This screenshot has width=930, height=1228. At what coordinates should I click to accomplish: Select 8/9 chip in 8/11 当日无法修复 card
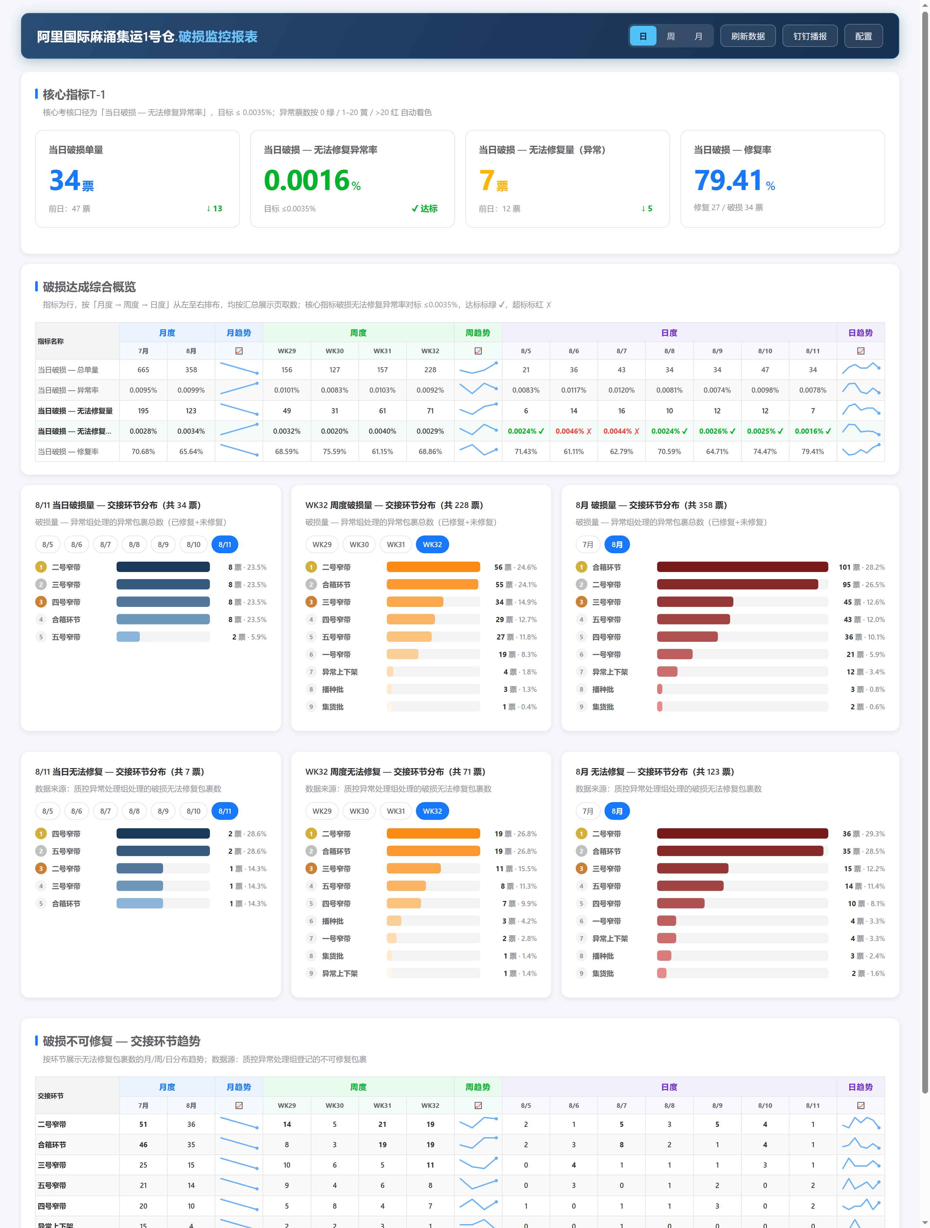click(163, 810)
